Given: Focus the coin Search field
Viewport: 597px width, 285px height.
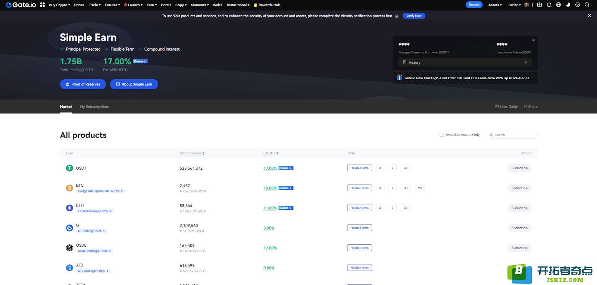Looking at the screenshot, I should 513,135.
